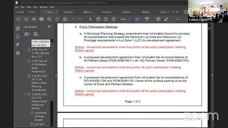This screenshot has height=128, width=228.
Task: Click the help question mark icon
Action: point(186,12)
